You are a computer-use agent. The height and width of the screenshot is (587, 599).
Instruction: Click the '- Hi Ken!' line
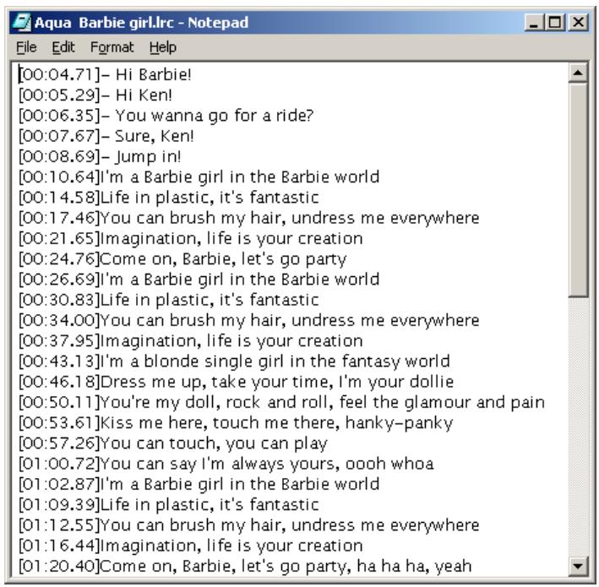tap(95, 95)
